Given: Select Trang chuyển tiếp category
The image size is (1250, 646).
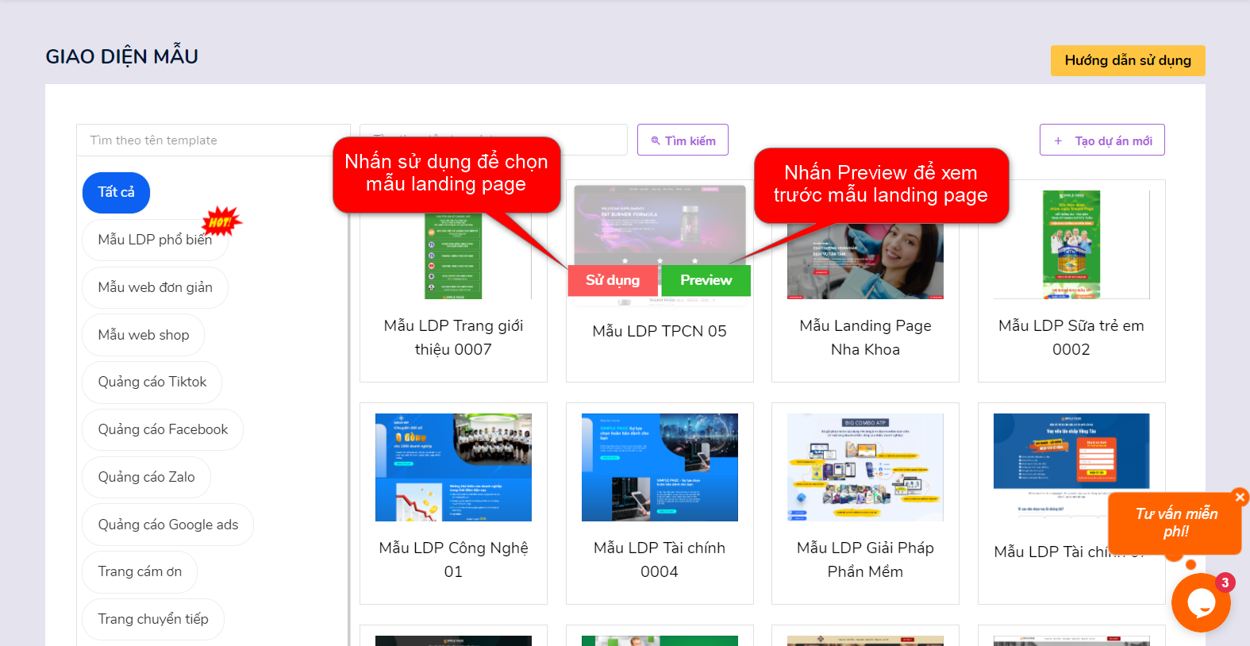Looking at the screenshot, I should 153,619.
